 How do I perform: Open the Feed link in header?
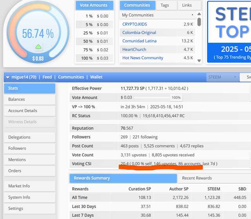pyautogui.click(x=47, y=77)
